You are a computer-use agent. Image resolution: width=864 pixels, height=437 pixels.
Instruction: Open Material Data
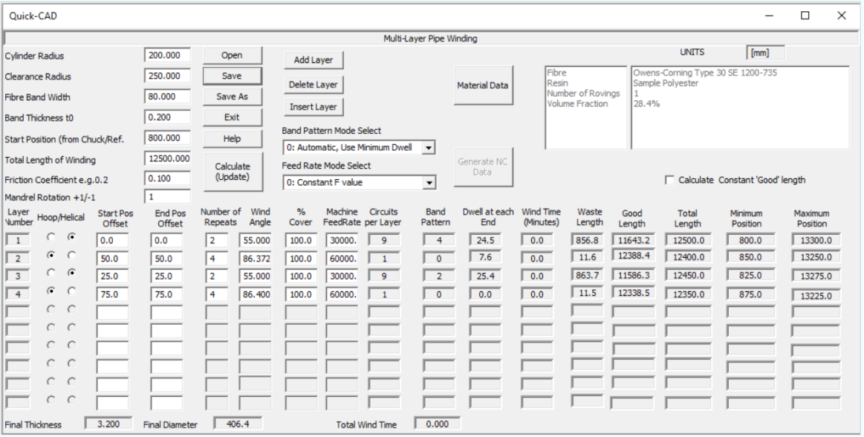click(483, 85)
